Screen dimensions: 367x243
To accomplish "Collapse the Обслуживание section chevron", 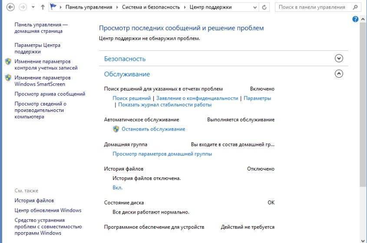I will click(x=339, y=74).
